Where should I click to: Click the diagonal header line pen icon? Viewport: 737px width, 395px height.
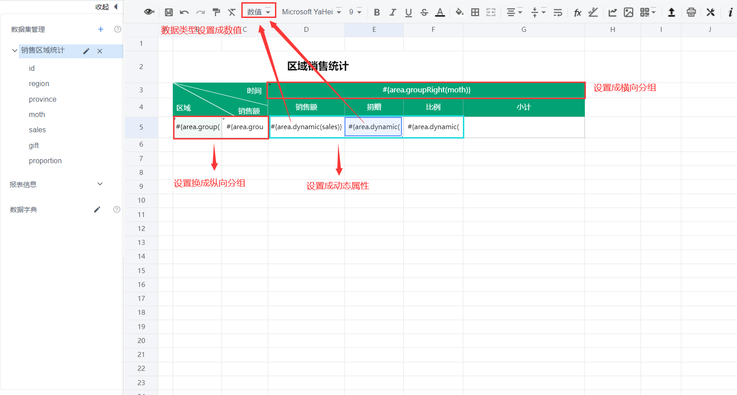click(593, 12)
